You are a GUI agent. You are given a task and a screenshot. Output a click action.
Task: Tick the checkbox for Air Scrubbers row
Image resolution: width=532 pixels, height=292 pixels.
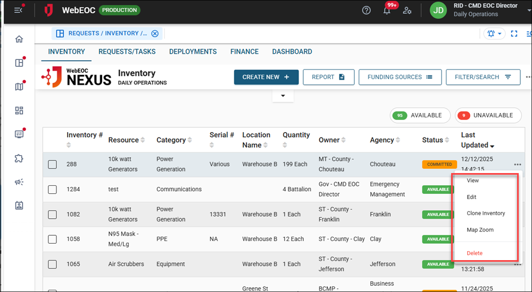[52, 264]
